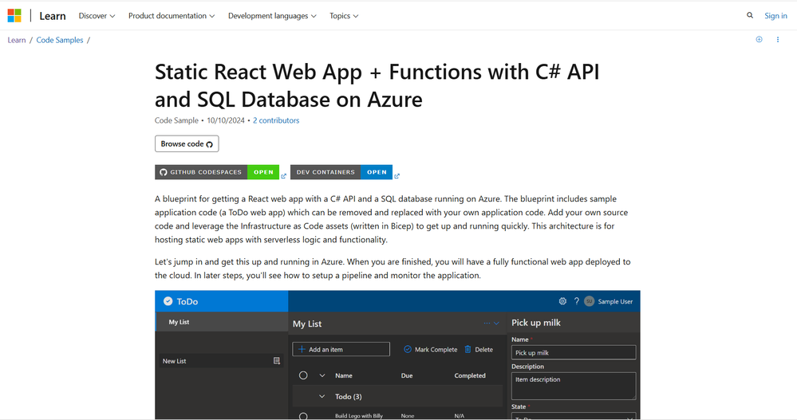Image resolution: width=797 pixels, height=420 pixels.
Task: Click the Add an item field
Action: (x=341, y=349)
